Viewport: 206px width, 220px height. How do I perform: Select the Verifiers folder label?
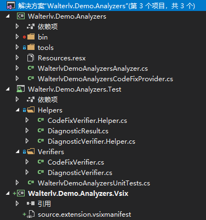(51, 152)
